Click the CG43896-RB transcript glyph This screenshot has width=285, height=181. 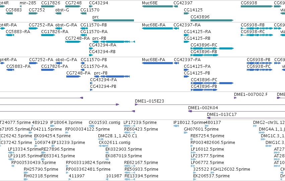click(205, 55)
